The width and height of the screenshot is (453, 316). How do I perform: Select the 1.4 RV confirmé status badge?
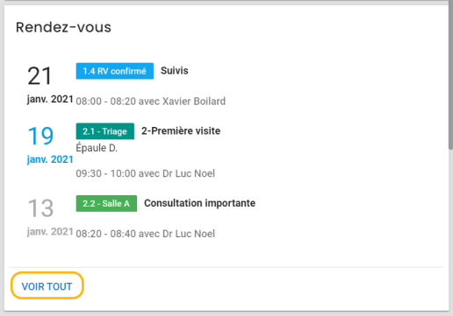[x=115, y=71]
